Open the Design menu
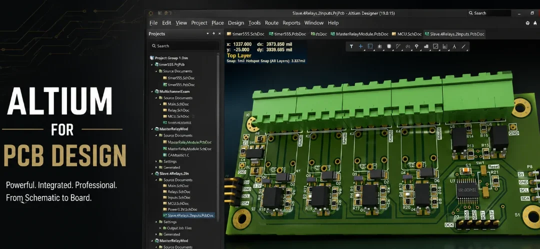The image size is (540, 249). [x=236, y=22]
